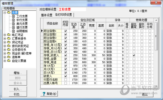163x100 pixels.
Task: Collapse the 支票 tree node
Action: point(5,13)
